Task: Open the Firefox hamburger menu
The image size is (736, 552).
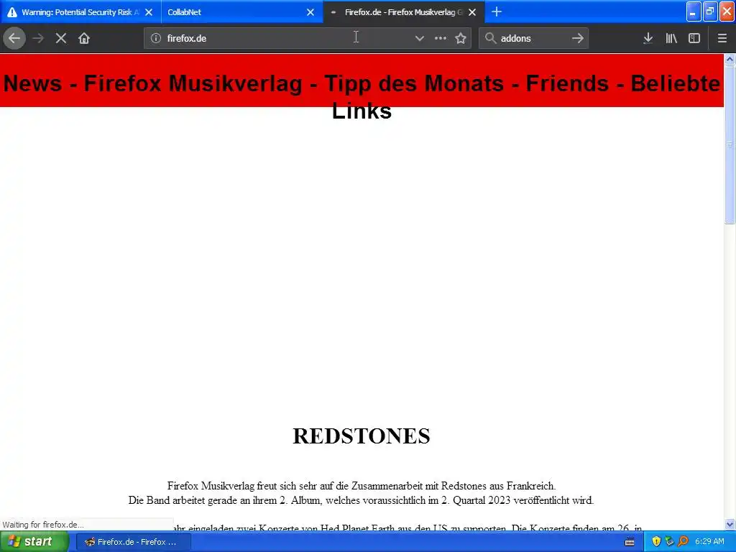Action: coord(722,39)
